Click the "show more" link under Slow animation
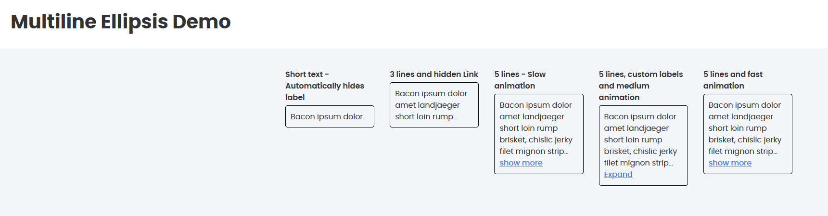Viewport: 828px width, 216px height. pyautogui.click(x=521, y=163)
